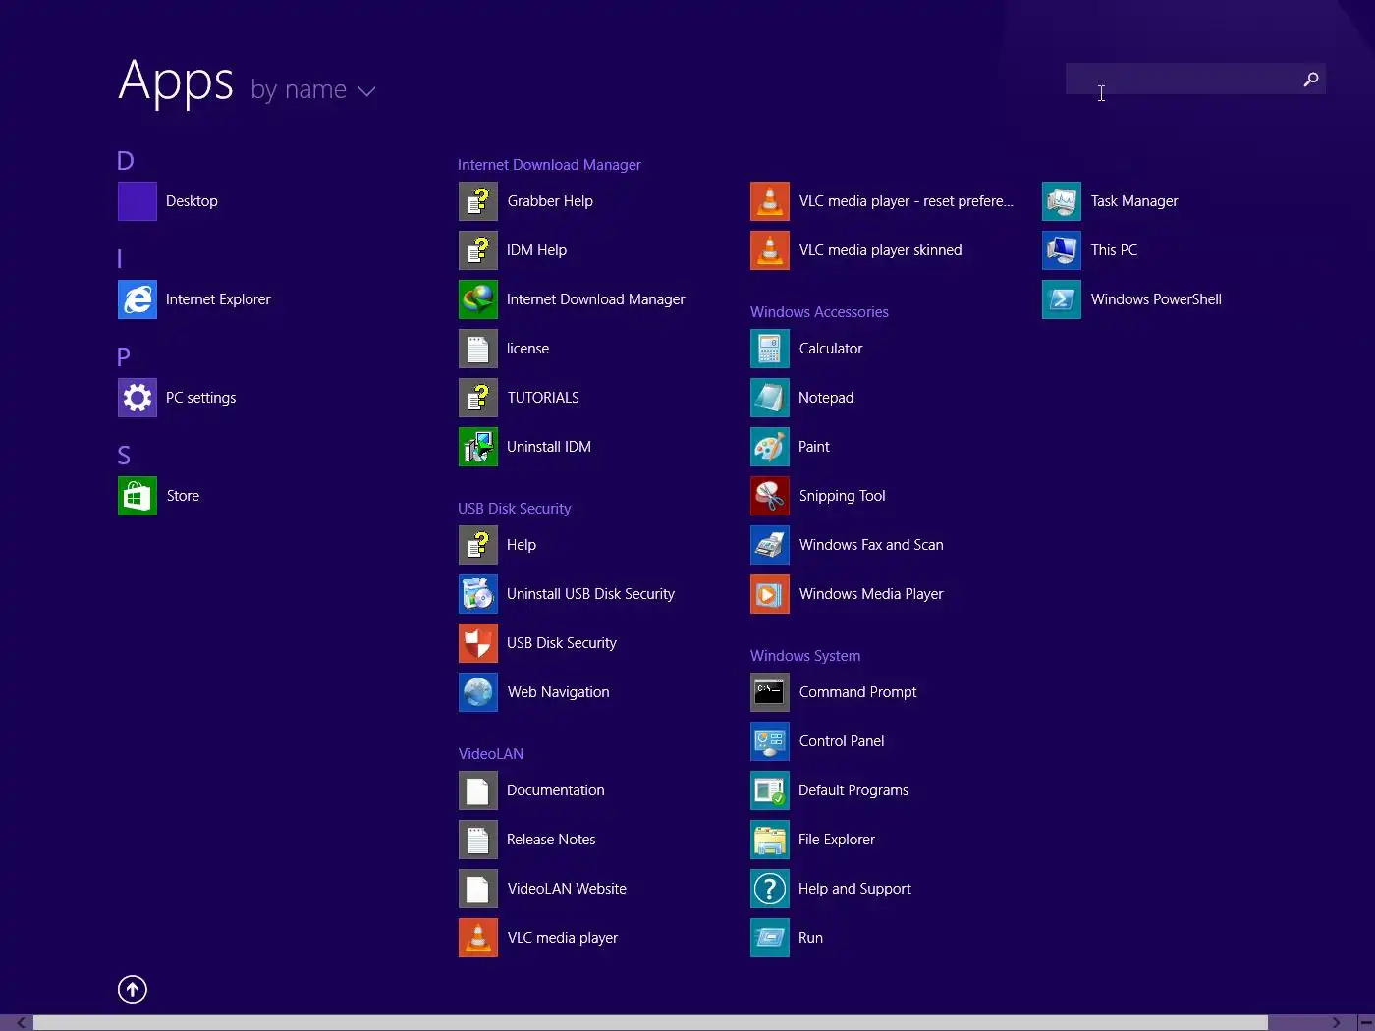Launch File Explorer icon

770,840
